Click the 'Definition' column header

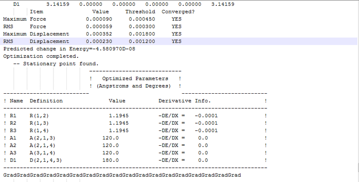[46, 101]
